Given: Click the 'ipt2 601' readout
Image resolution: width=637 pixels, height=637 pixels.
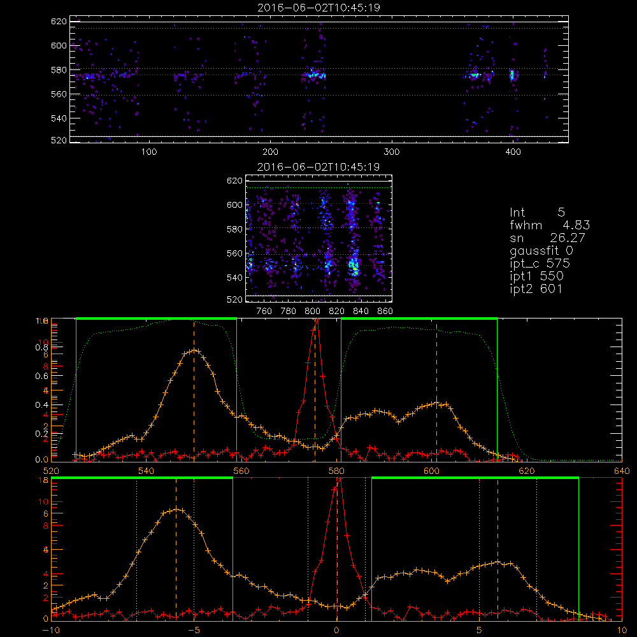Looking at the screenshot, I should coord(536,289).
